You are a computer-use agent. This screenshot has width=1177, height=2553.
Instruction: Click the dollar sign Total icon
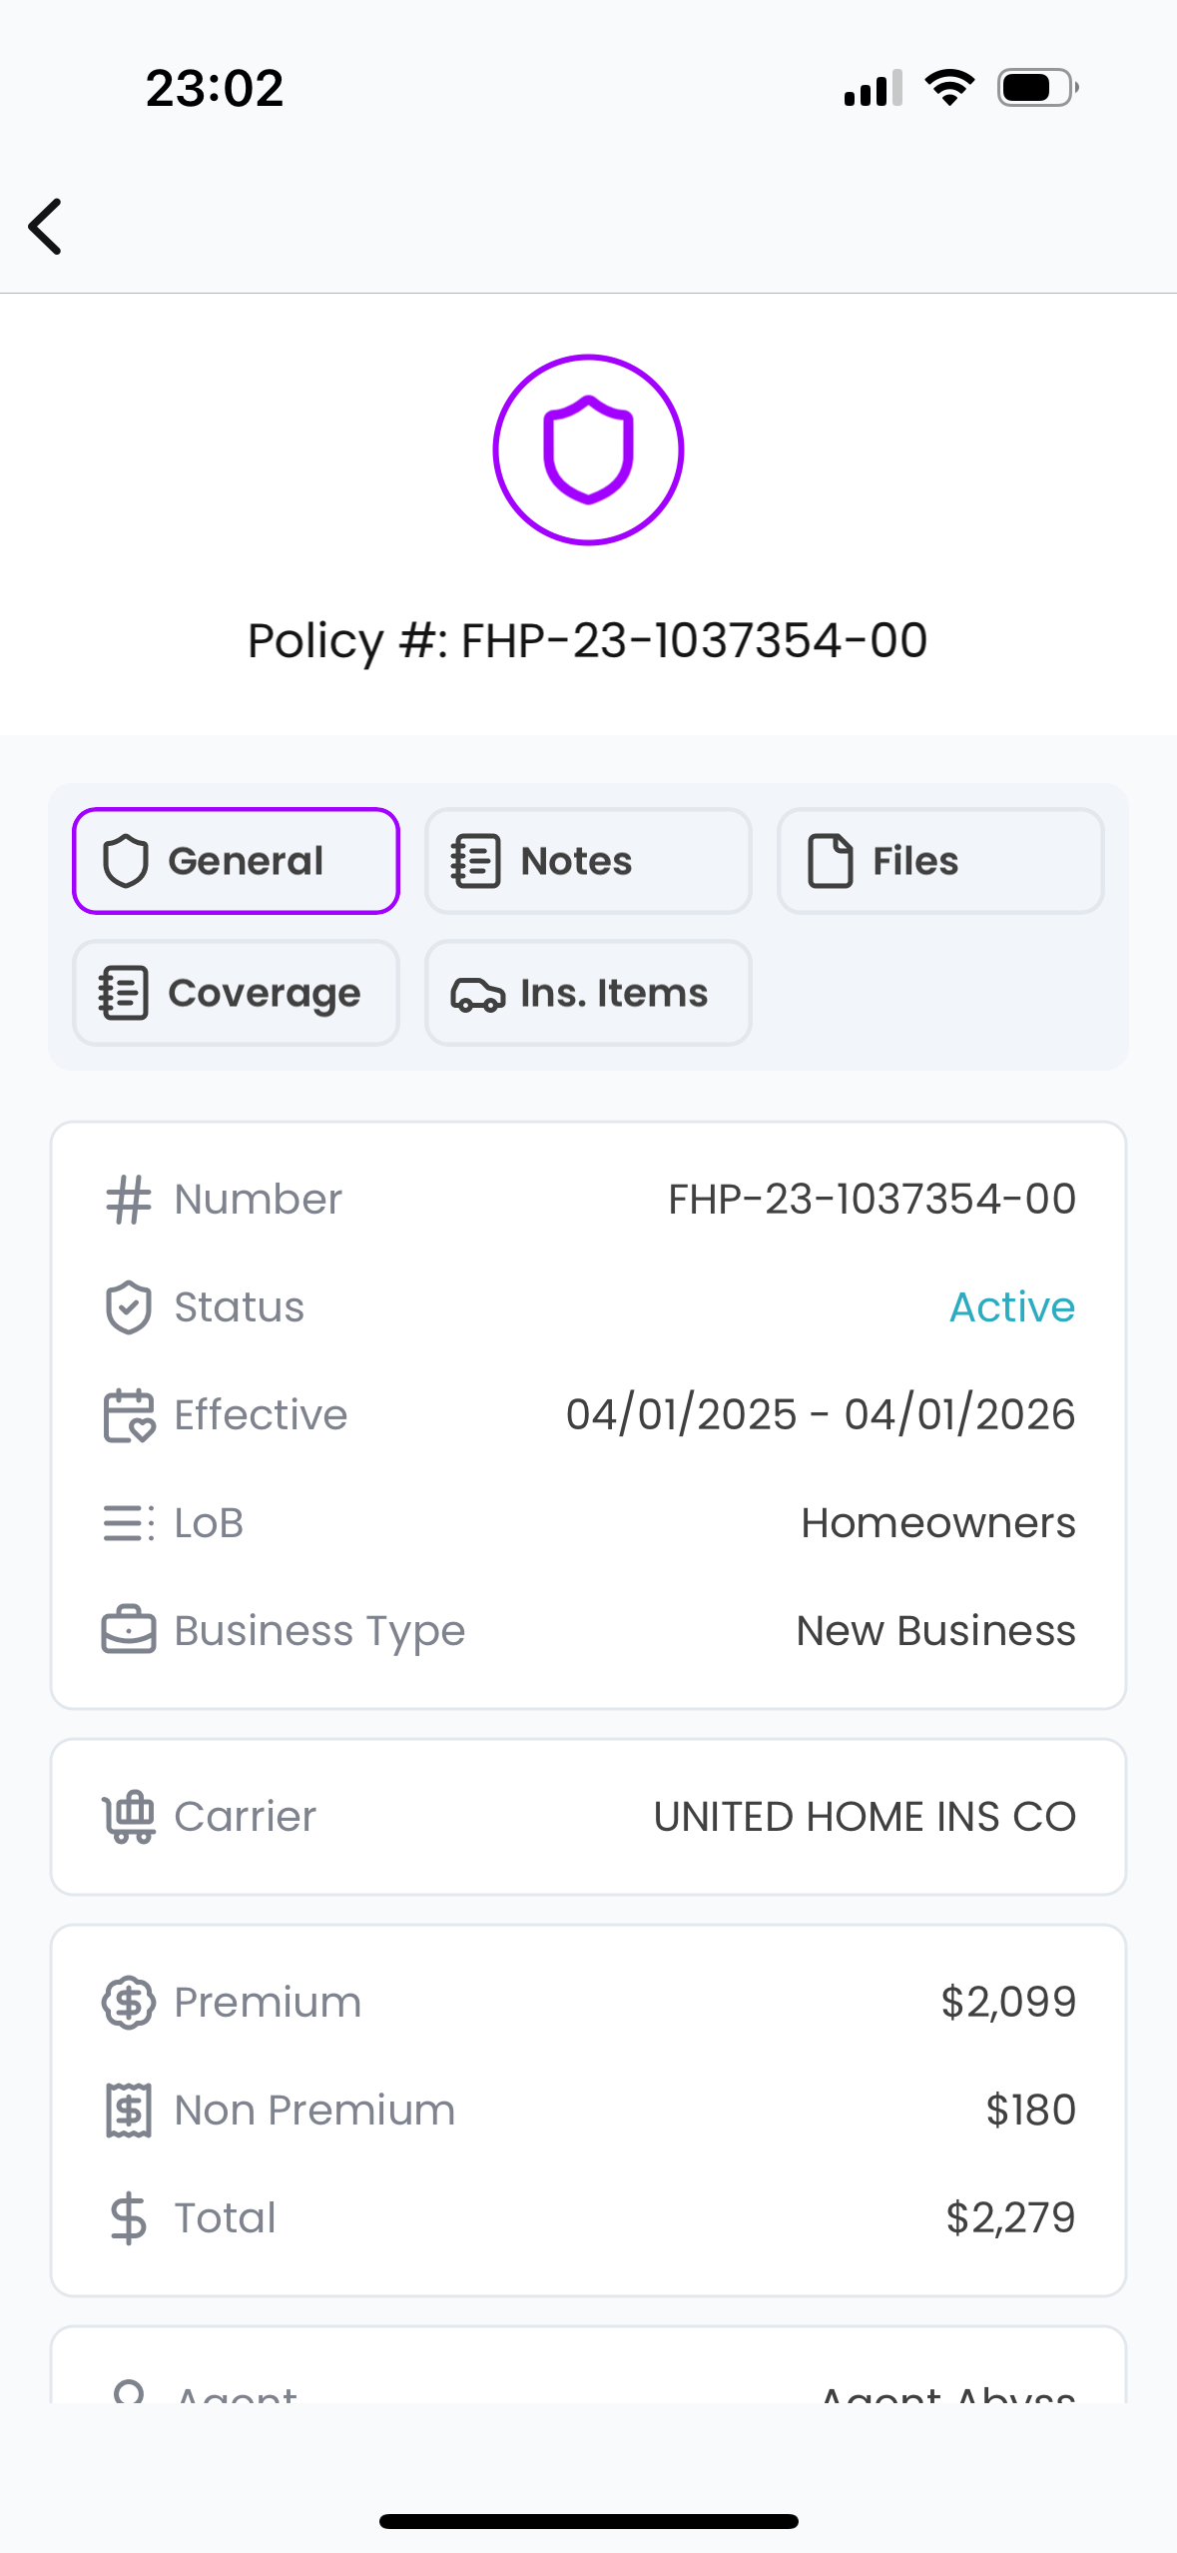coord(129,2218)
